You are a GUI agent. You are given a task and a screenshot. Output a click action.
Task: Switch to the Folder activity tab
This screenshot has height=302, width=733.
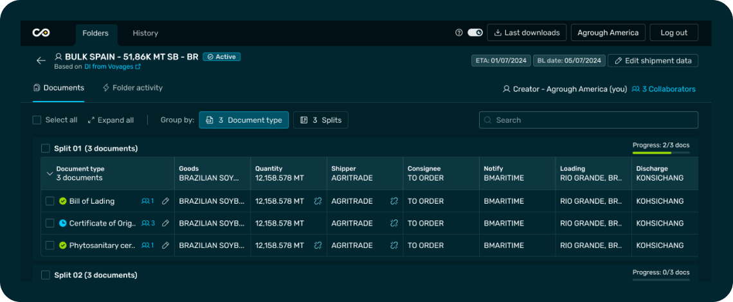132,88
